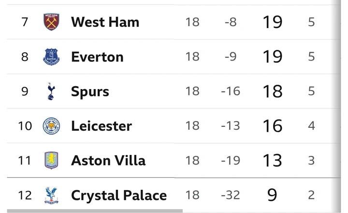The width and height of the screenshot is (348, 213).
Task: Open the Leicester team link
Action: click(x=101, y=126)
